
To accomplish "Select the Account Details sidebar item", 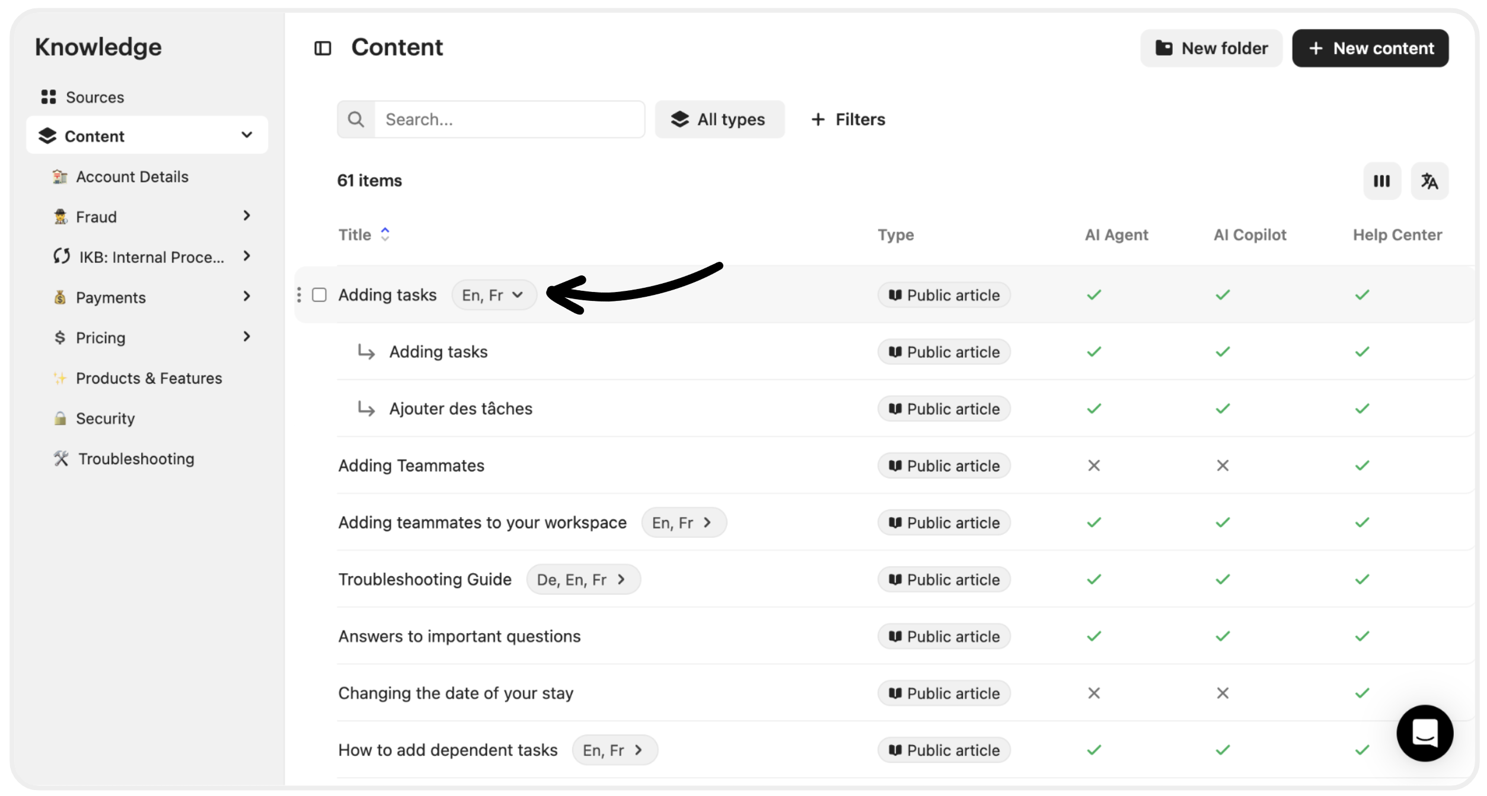I will (132, 176).
